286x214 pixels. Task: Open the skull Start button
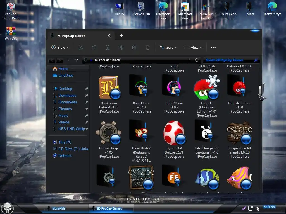[x=7, y=208]
